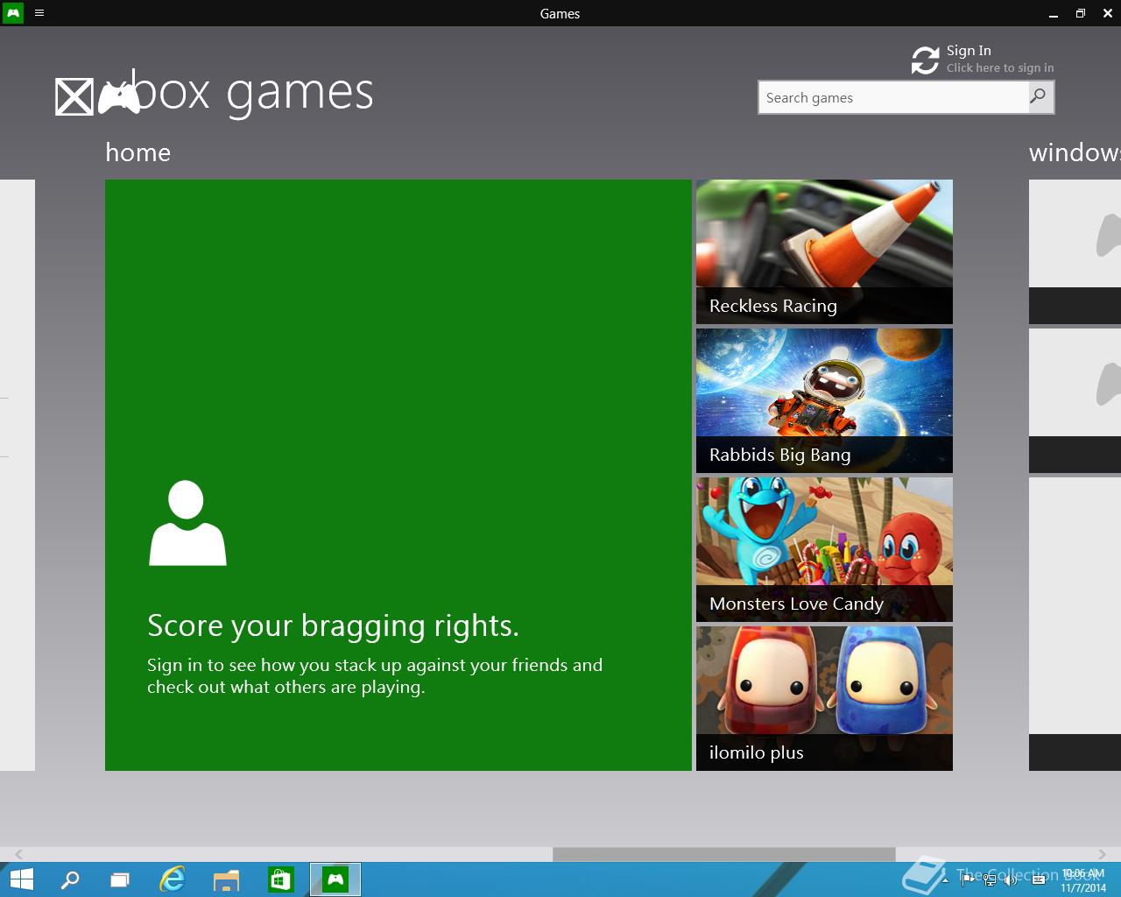Screen dimensions: 1121x897
Task: Click 'Score your bragging rights.' headline
Action: click(x=333, y=625)
